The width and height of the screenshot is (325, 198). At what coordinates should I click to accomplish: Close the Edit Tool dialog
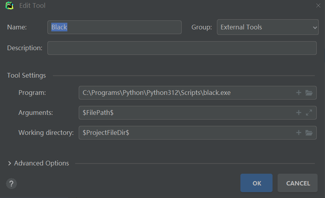(318, 5)
